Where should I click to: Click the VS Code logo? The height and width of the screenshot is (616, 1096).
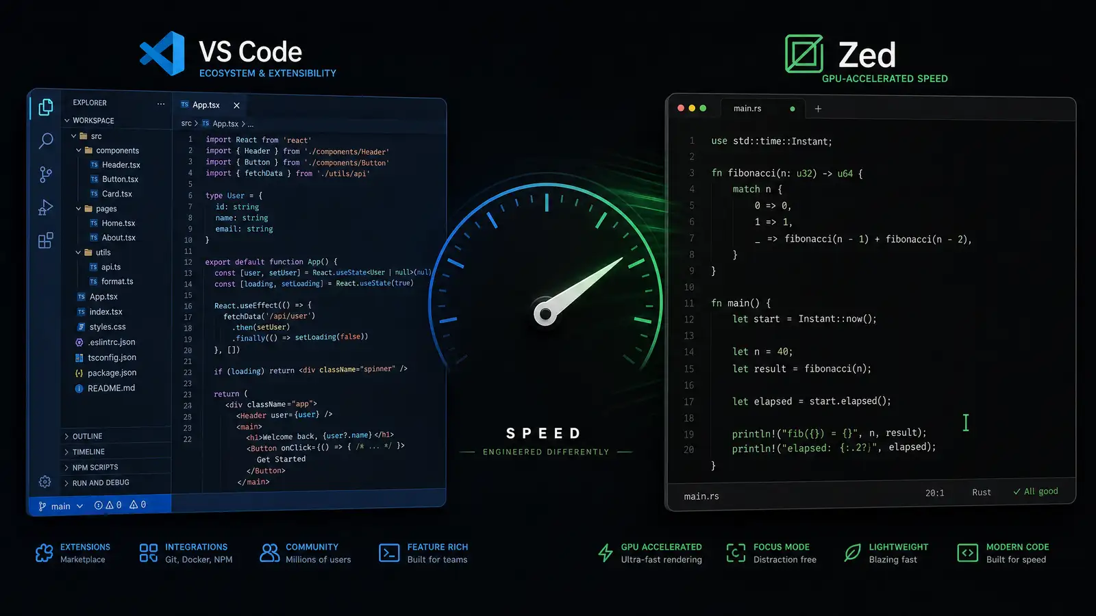coord(162,53)
